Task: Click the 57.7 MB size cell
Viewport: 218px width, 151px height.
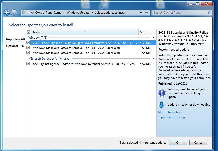Action: coord(145,64)
